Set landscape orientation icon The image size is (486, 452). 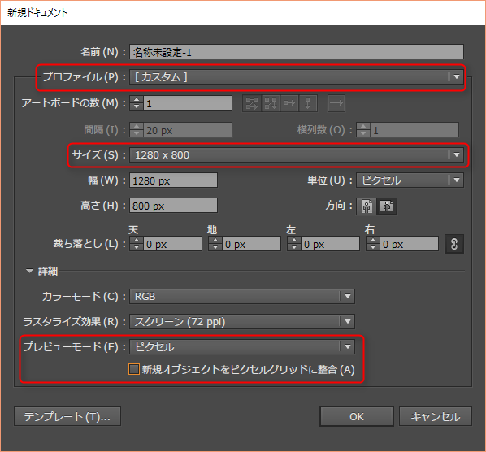coord(387,206)
